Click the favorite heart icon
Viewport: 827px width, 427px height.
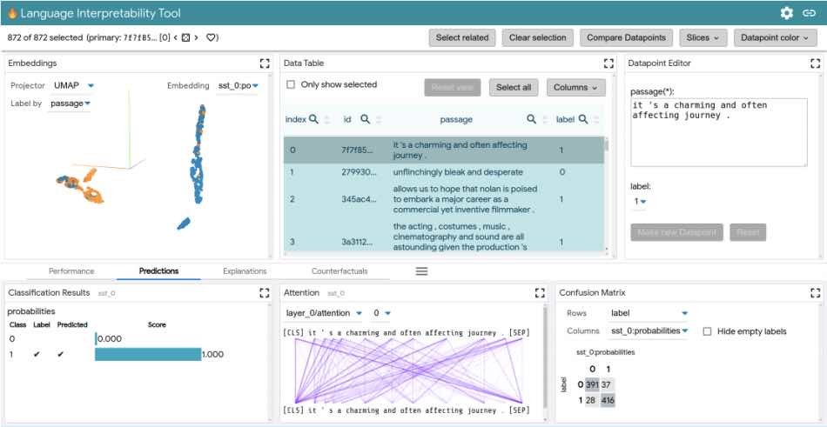212,37
